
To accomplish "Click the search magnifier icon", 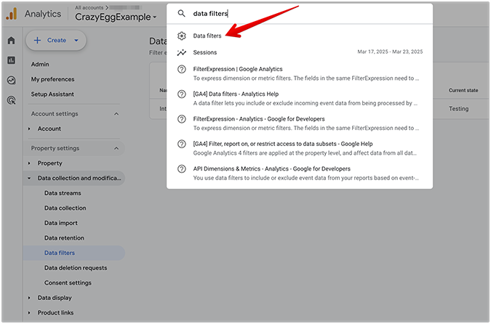I will [x=181, y=14].
